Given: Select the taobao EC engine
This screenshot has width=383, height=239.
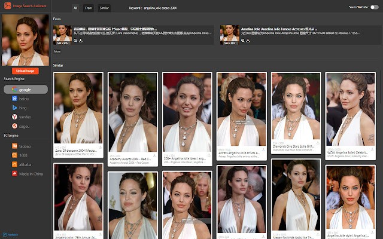Looking at the screenshot, I should [26, 146].
